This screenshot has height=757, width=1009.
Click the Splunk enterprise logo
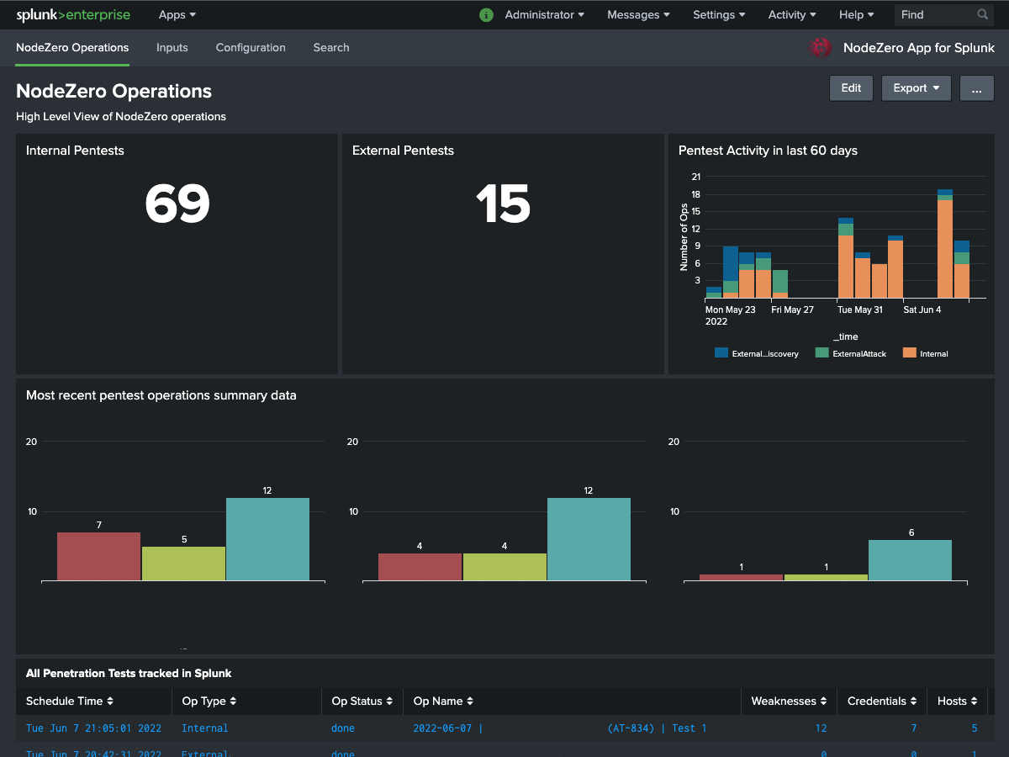(73, 14)
